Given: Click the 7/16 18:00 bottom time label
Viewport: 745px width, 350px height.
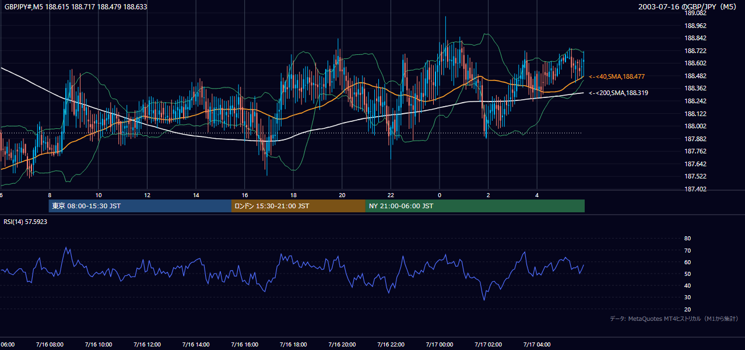Looking at the screenshot, I should 293,345.
